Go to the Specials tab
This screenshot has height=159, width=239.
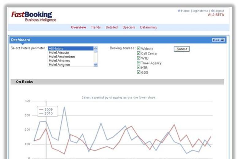click(129, 27)
